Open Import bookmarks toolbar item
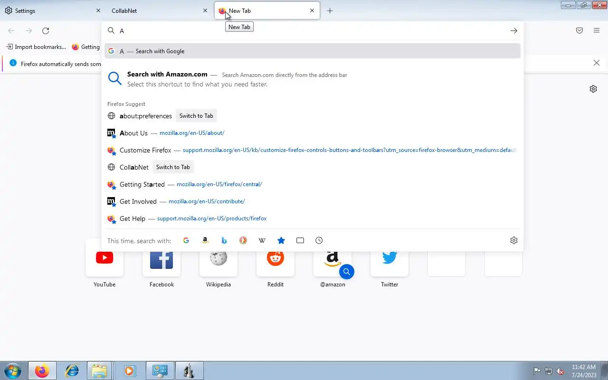Viewport: 608px width, 380px height. click(36, 47)
